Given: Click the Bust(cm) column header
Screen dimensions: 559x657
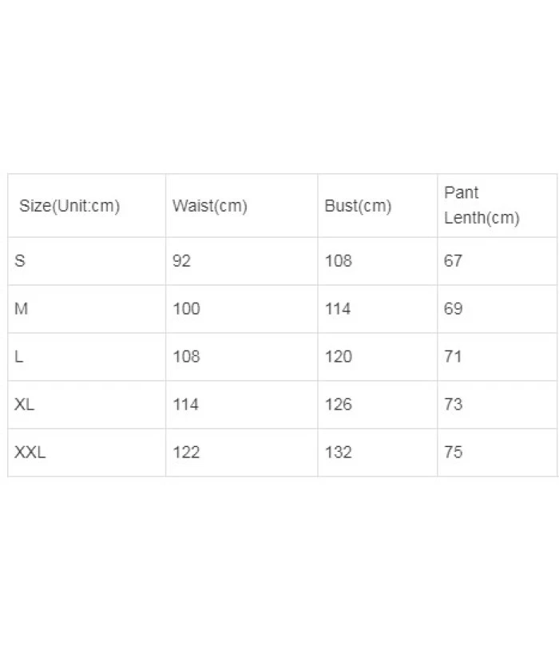Looking at the screenshot, I should tap(358, 206).
